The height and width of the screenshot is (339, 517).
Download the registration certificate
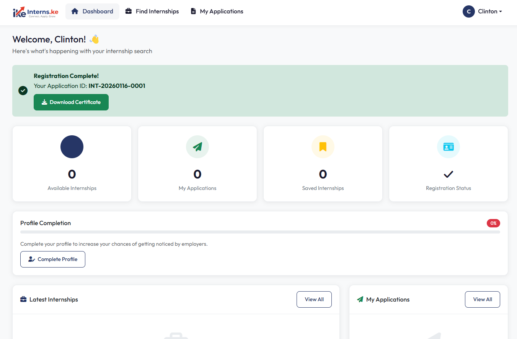71,102
